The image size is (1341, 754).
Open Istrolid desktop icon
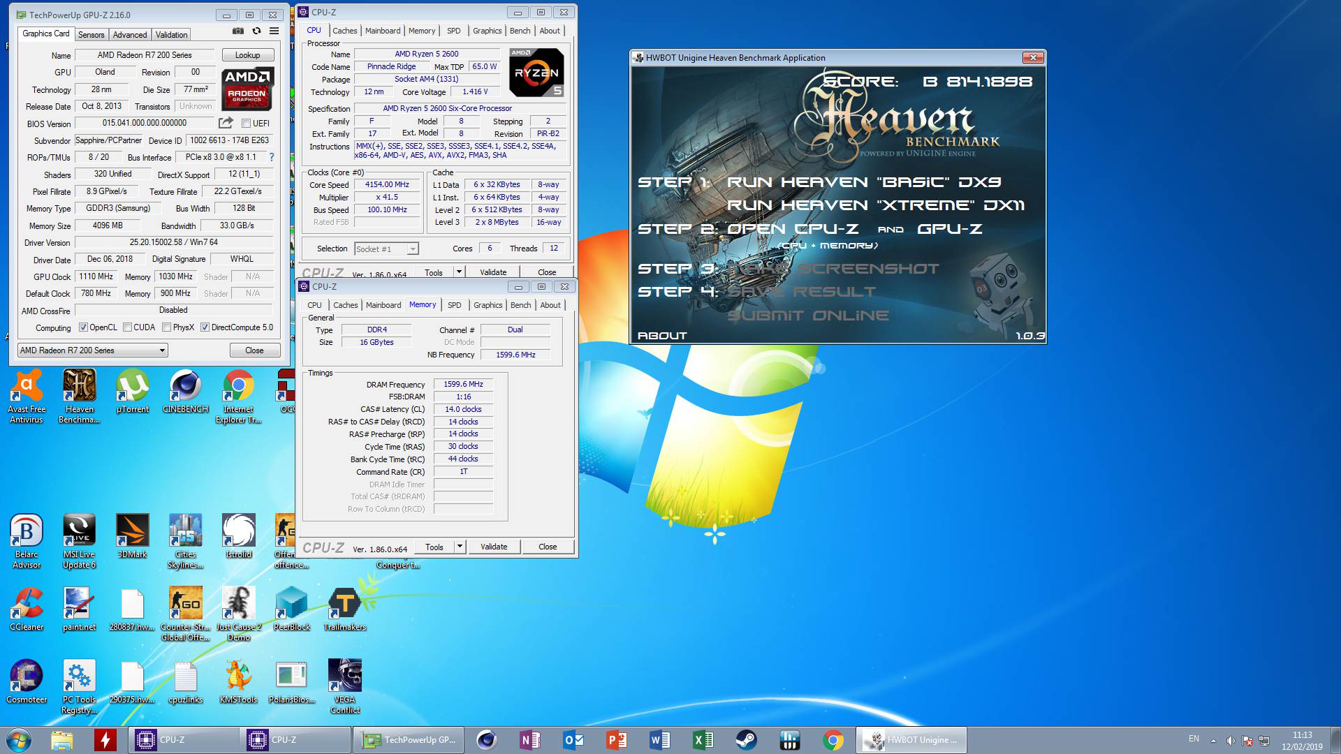[239, 536]
